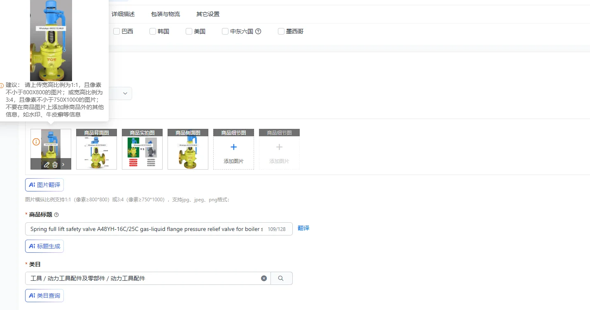Click the image format hint text below thumbnails

[127, 200]
